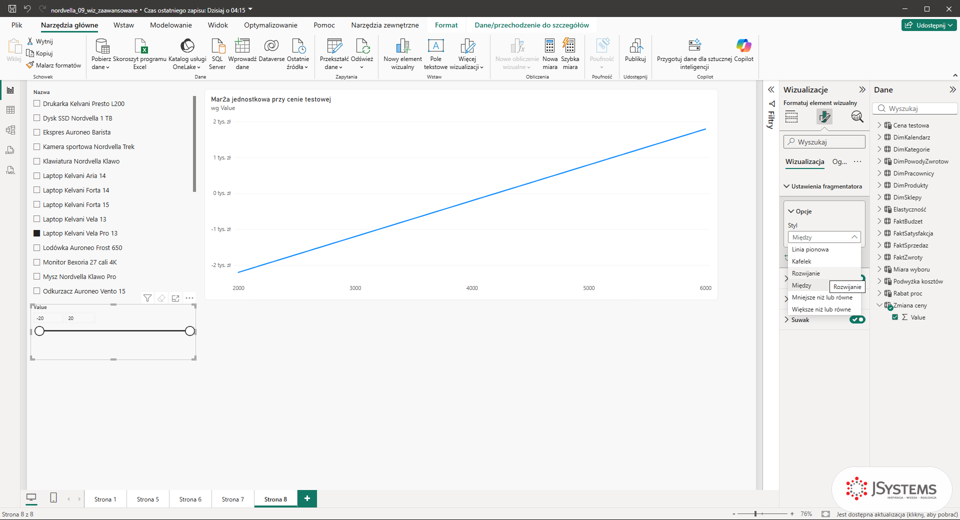Collapse Ustawienia fragmentatora section
Screen dimensions: 960x520
pos(786,186)
